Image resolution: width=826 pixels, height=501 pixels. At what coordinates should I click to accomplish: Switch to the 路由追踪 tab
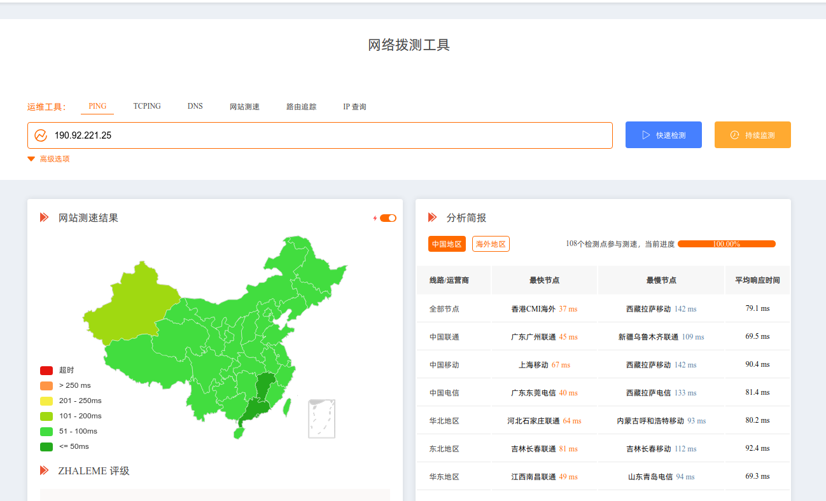[301, 107]
